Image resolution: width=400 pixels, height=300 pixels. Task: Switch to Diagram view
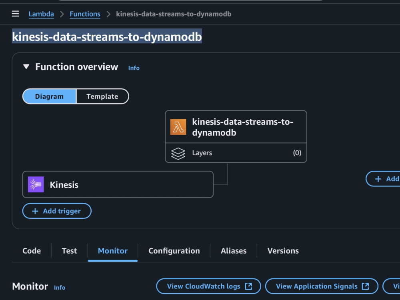tap(49, 96)
